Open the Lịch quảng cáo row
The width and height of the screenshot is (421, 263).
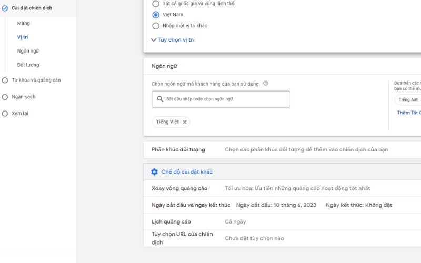tap(282, 222)
